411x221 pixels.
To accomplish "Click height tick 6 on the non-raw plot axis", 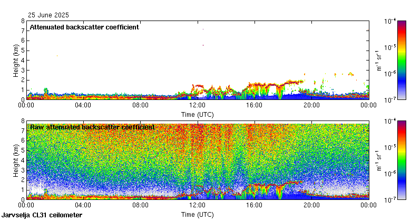I will click(x=23, y=41).
